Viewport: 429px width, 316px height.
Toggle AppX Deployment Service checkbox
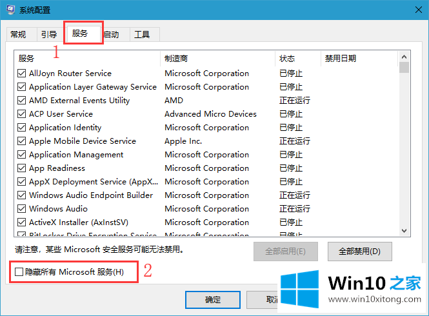(22, 182)
